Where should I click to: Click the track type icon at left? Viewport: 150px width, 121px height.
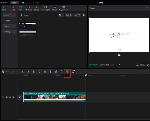click(x=3, y=97)
